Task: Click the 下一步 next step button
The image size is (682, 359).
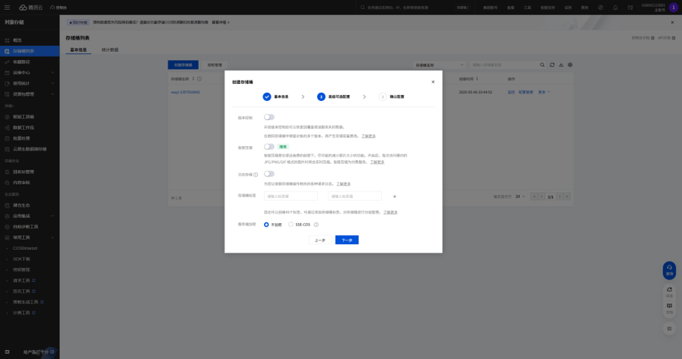Action: coord(346,240)
